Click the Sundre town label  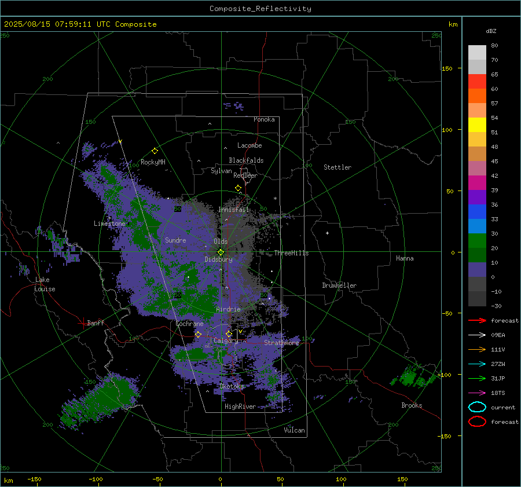[175, 240]
